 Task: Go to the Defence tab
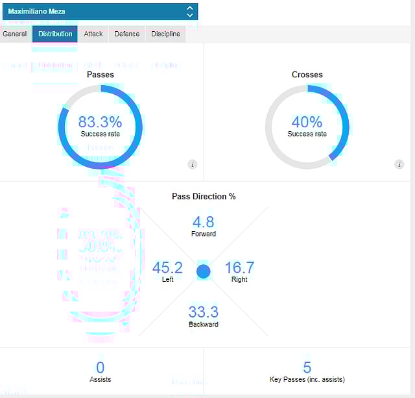pyautogui.click(x=127, y=34)
